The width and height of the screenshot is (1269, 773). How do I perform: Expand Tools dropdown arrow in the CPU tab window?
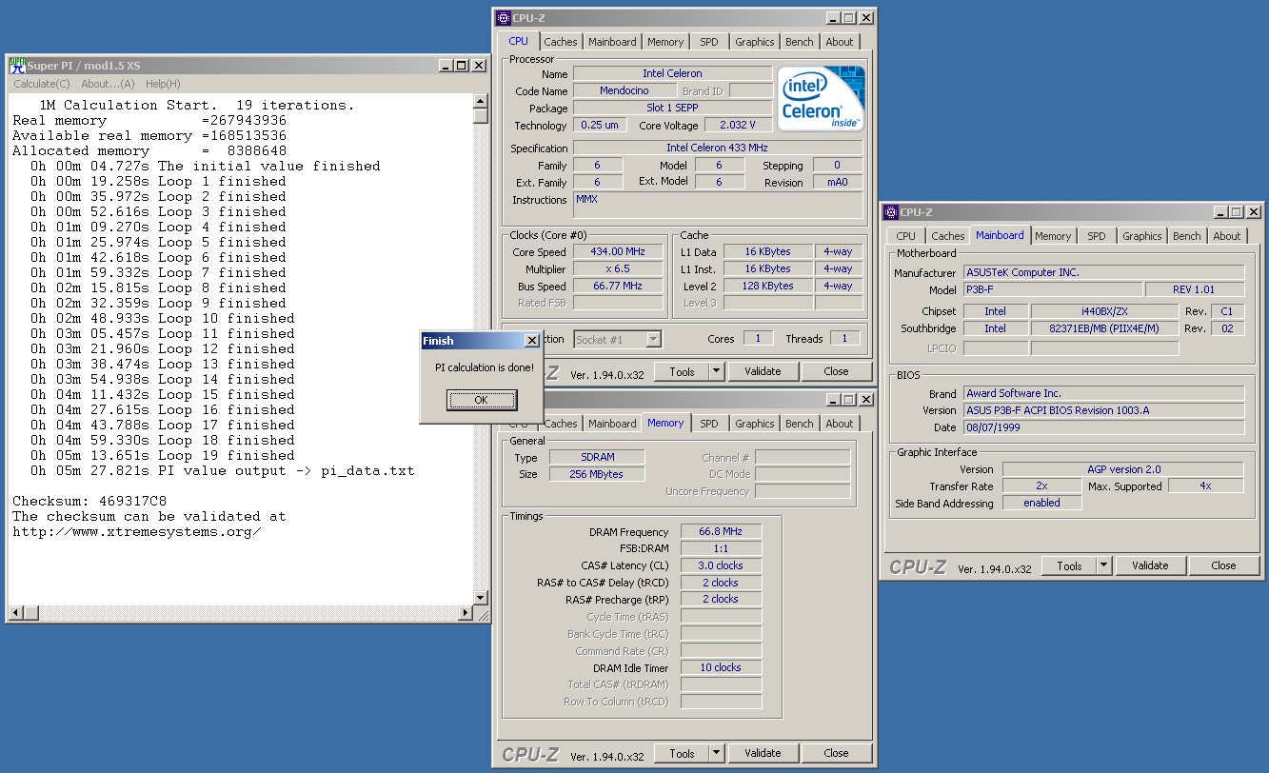point(716,371)
